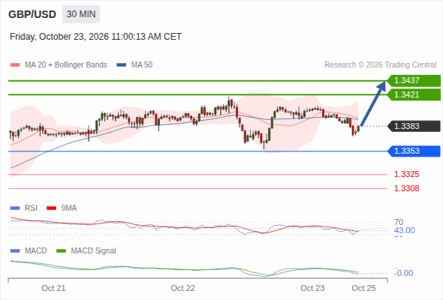Click the MA 50 blue legend swatch
The height and width of the screenshot is (300, 443).
[122, 65]
